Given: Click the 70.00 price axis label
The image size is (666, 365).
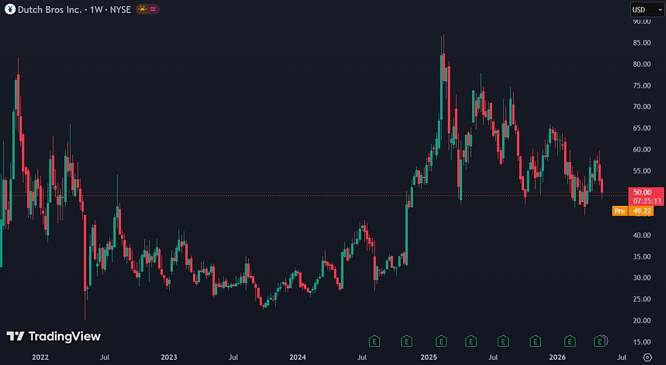Looking at the screenshot, I should click(x=642, y=107).
